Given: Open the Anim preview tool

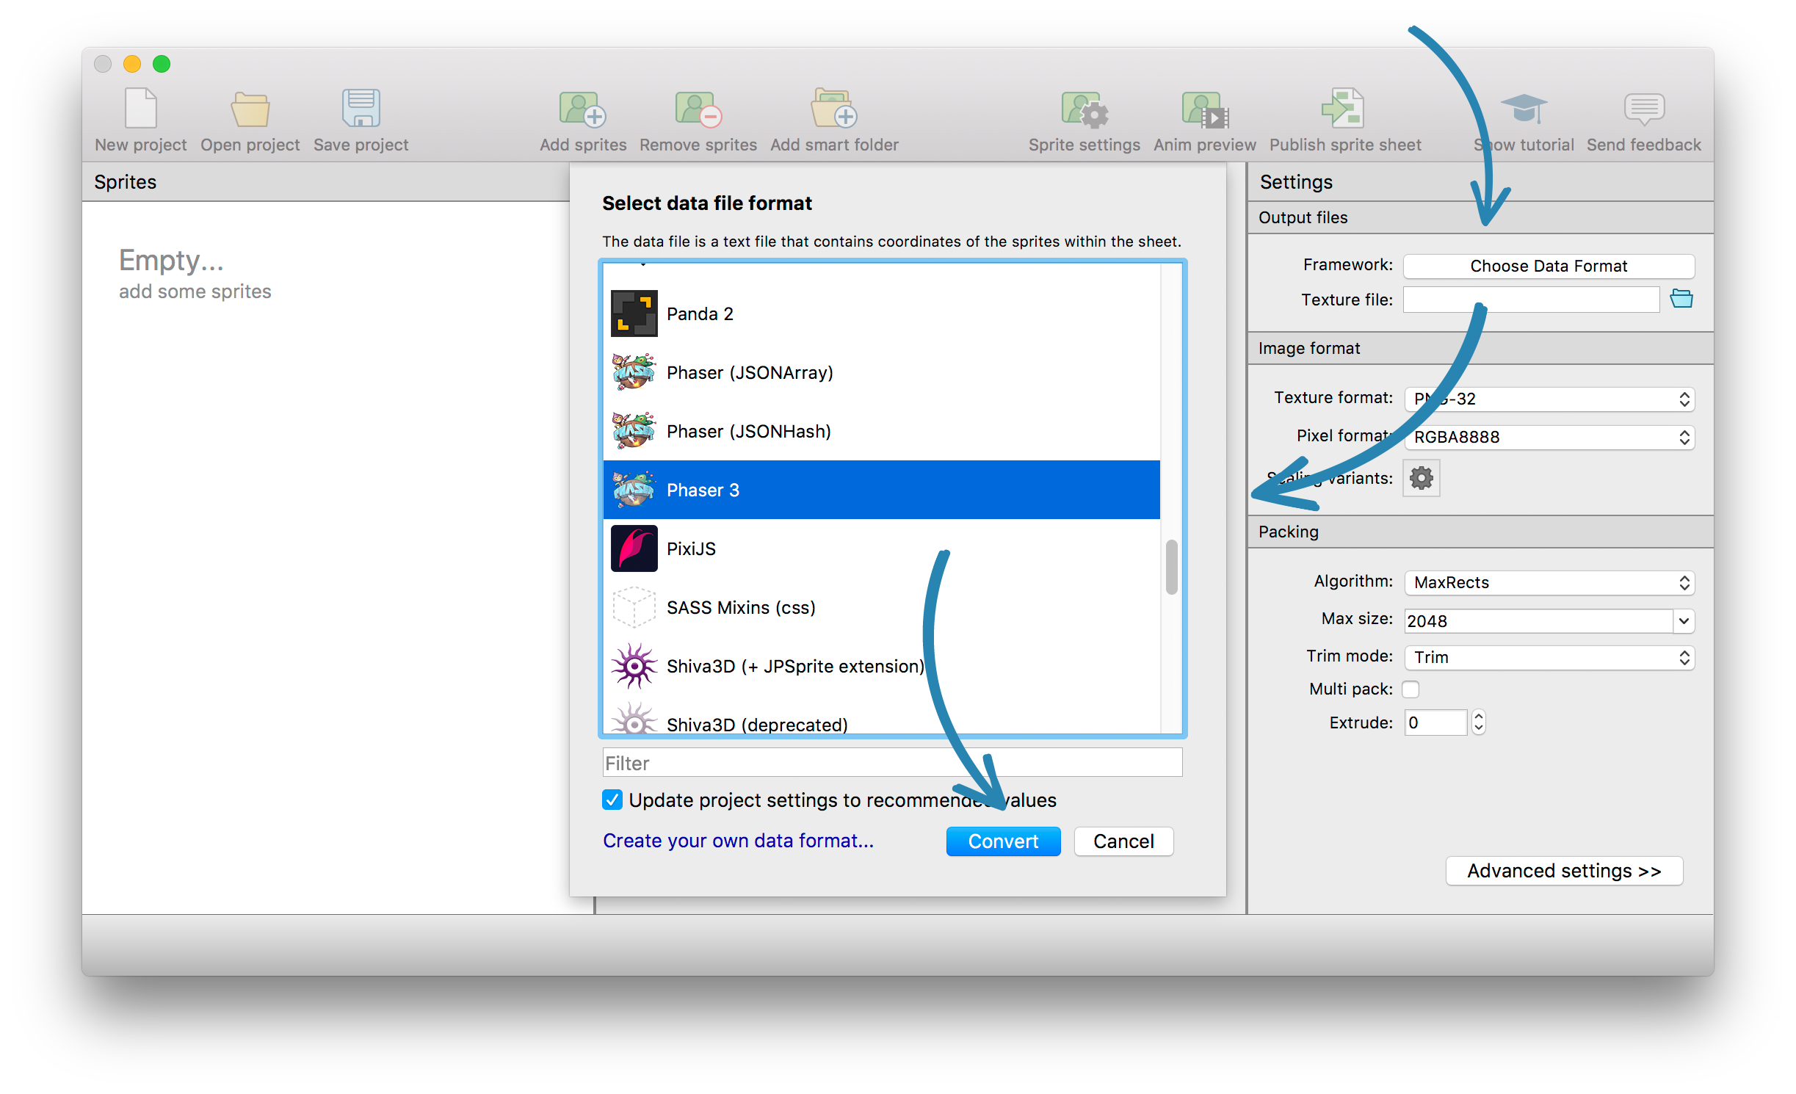Looking at the screenshot, I should [x=1204, y=110].
